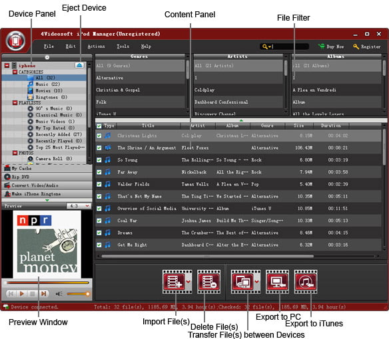Sort the list by Size column
The image size is (389, 339).
[x=299, y=126]
